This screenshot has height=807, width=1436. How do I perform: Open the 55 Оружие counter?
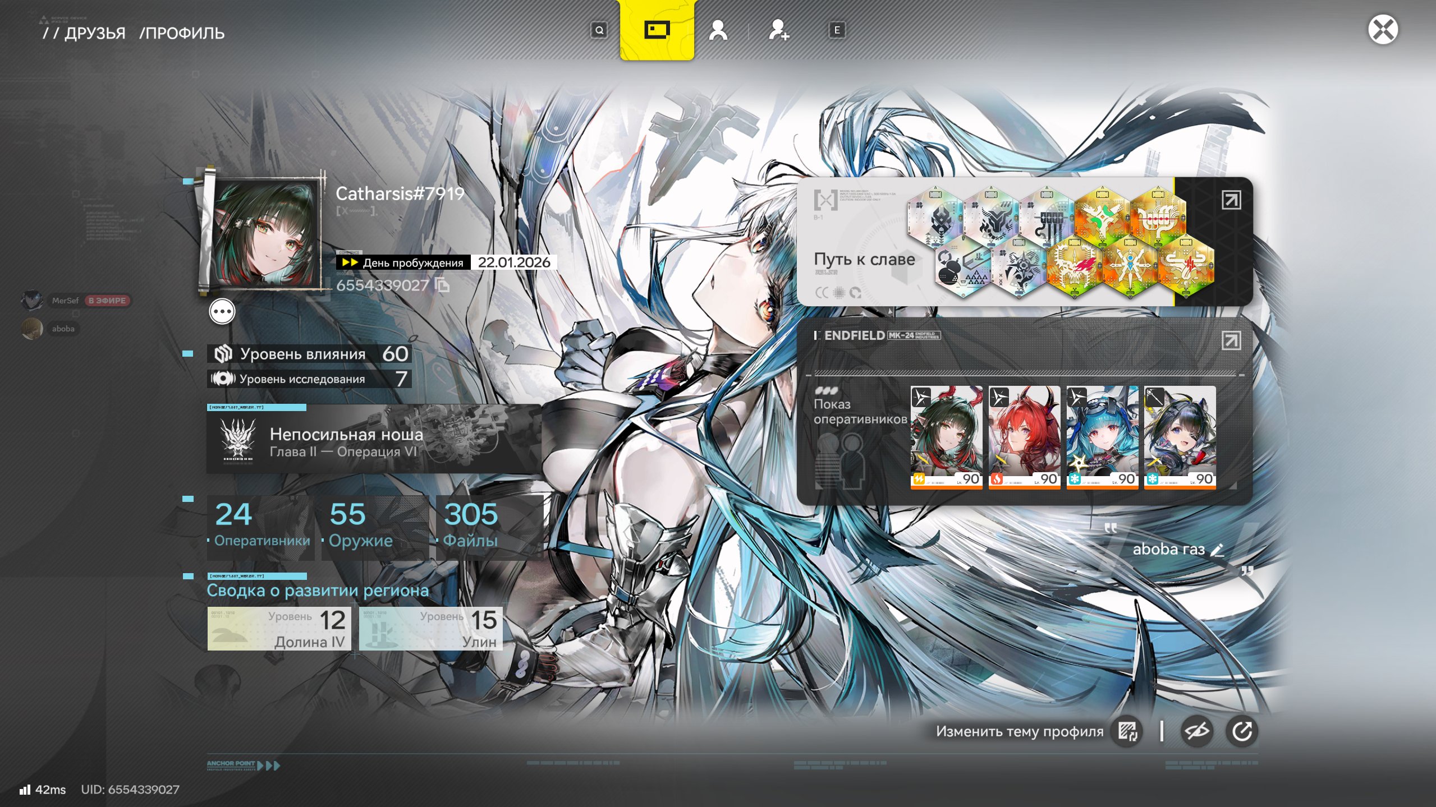375,528
